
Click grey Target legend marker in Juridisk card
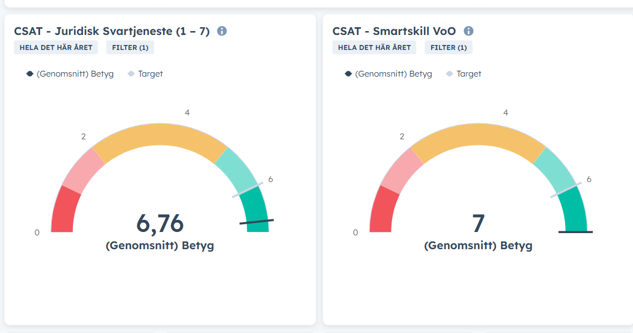point(131,74)
